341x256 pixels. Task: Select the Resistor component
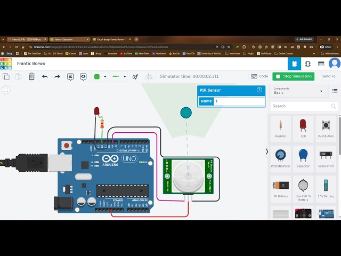[x=281, y=129]
